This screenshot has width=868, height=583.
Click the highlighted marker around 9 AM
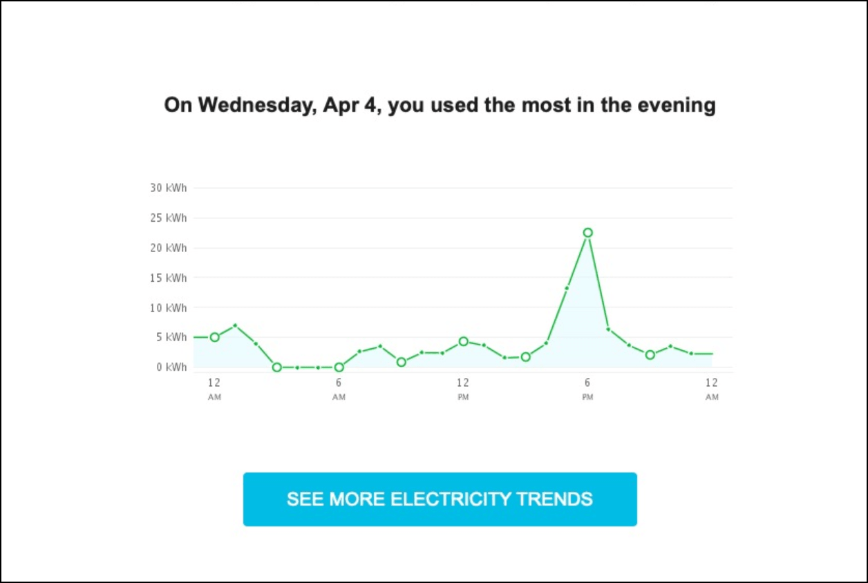pyautogui.click(x=401, y=361)
